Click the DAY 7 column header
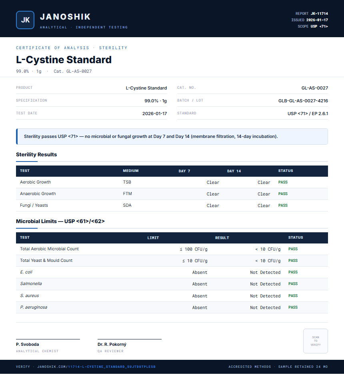The width and height of the screenshot is (344, 385). tap(184, 171)
